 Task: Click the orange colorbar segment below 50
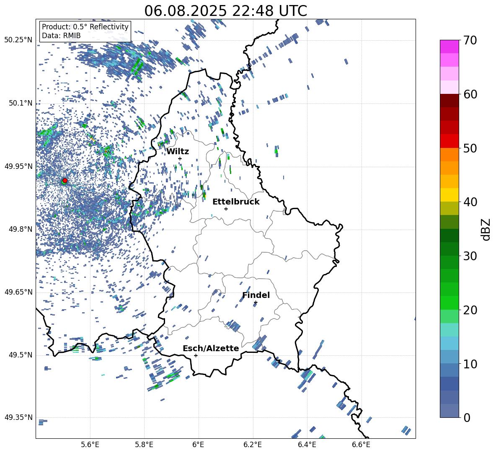(x=449, y=155)
